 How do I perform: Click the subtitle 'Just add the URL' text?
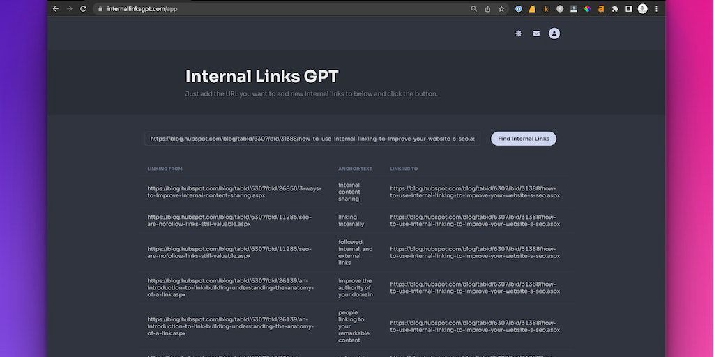coord(312,94)
